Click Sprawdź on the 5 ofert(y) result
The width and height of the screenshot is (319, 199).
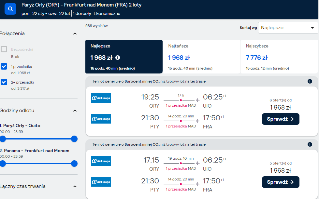click(x=281, y=182)
